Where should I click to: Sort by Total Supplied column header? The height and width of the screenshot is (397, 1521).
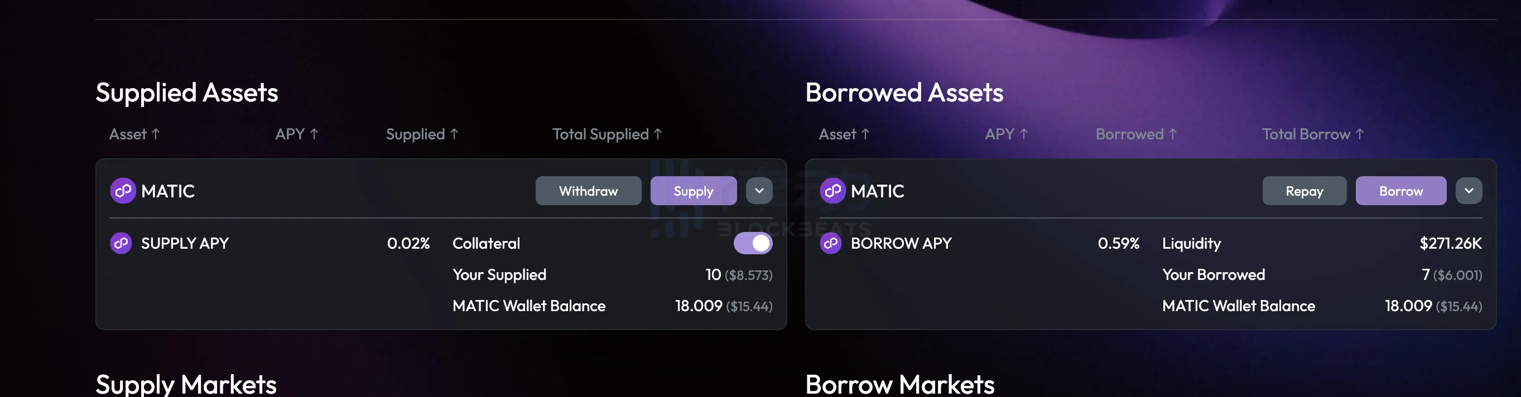point(600,134)
